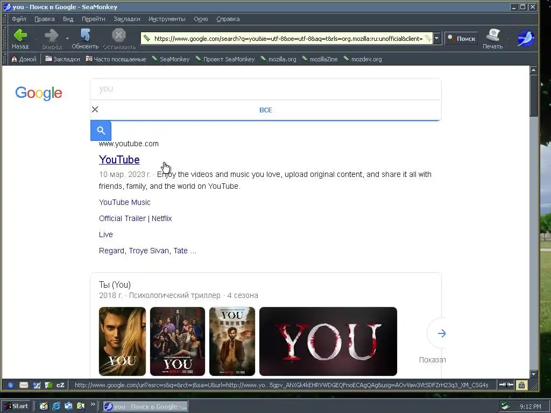Click the page proxy icon left of URL

(x=146, y=38)
